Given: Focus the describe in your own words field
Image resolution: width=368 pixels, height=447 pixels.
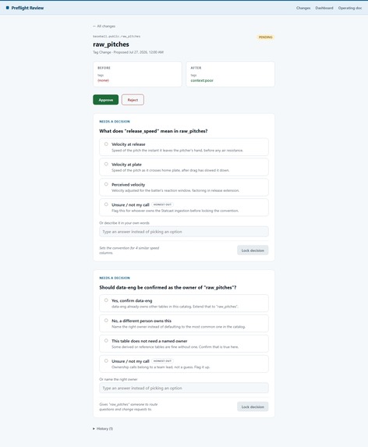Looking at the screenshot, I should point(184,232).
